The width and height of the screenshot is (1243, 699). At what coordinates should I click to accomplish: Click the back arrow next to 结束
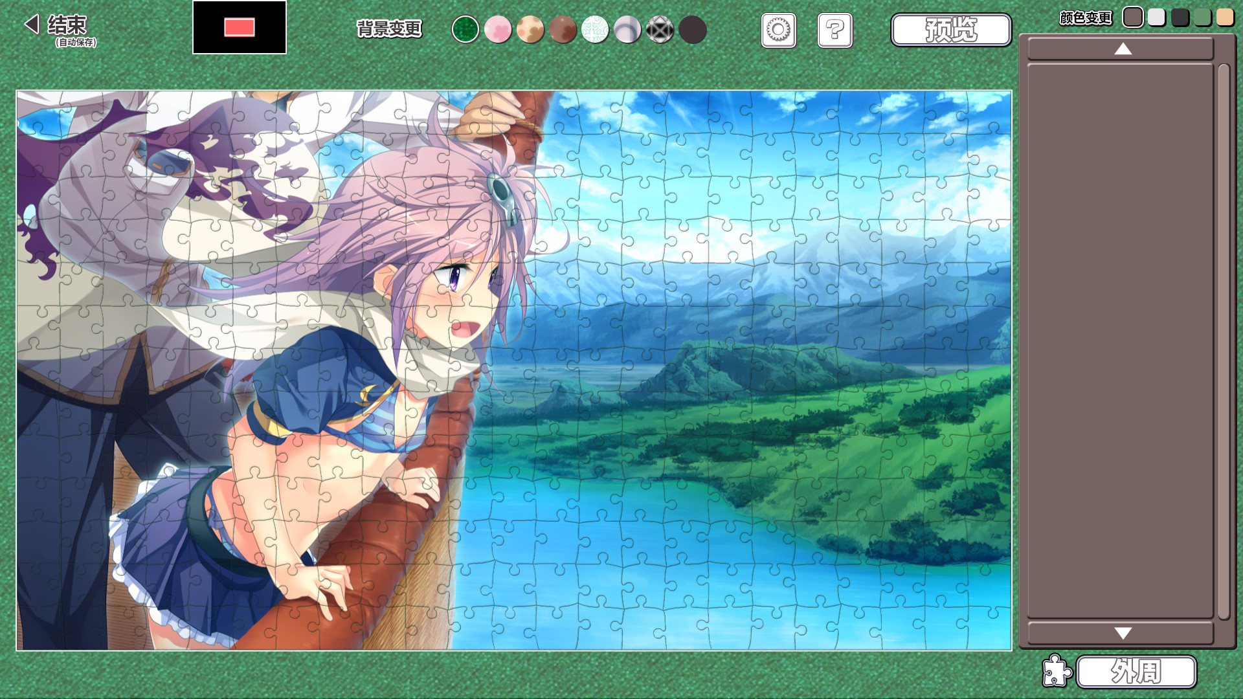[31, 25]
